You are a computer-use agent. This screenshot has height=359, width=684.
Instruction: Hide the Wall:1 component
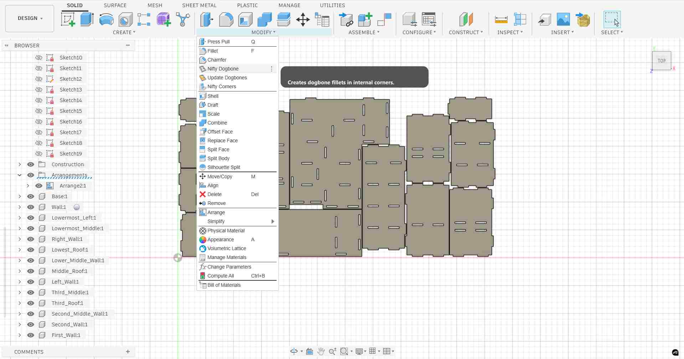[31, 207]
